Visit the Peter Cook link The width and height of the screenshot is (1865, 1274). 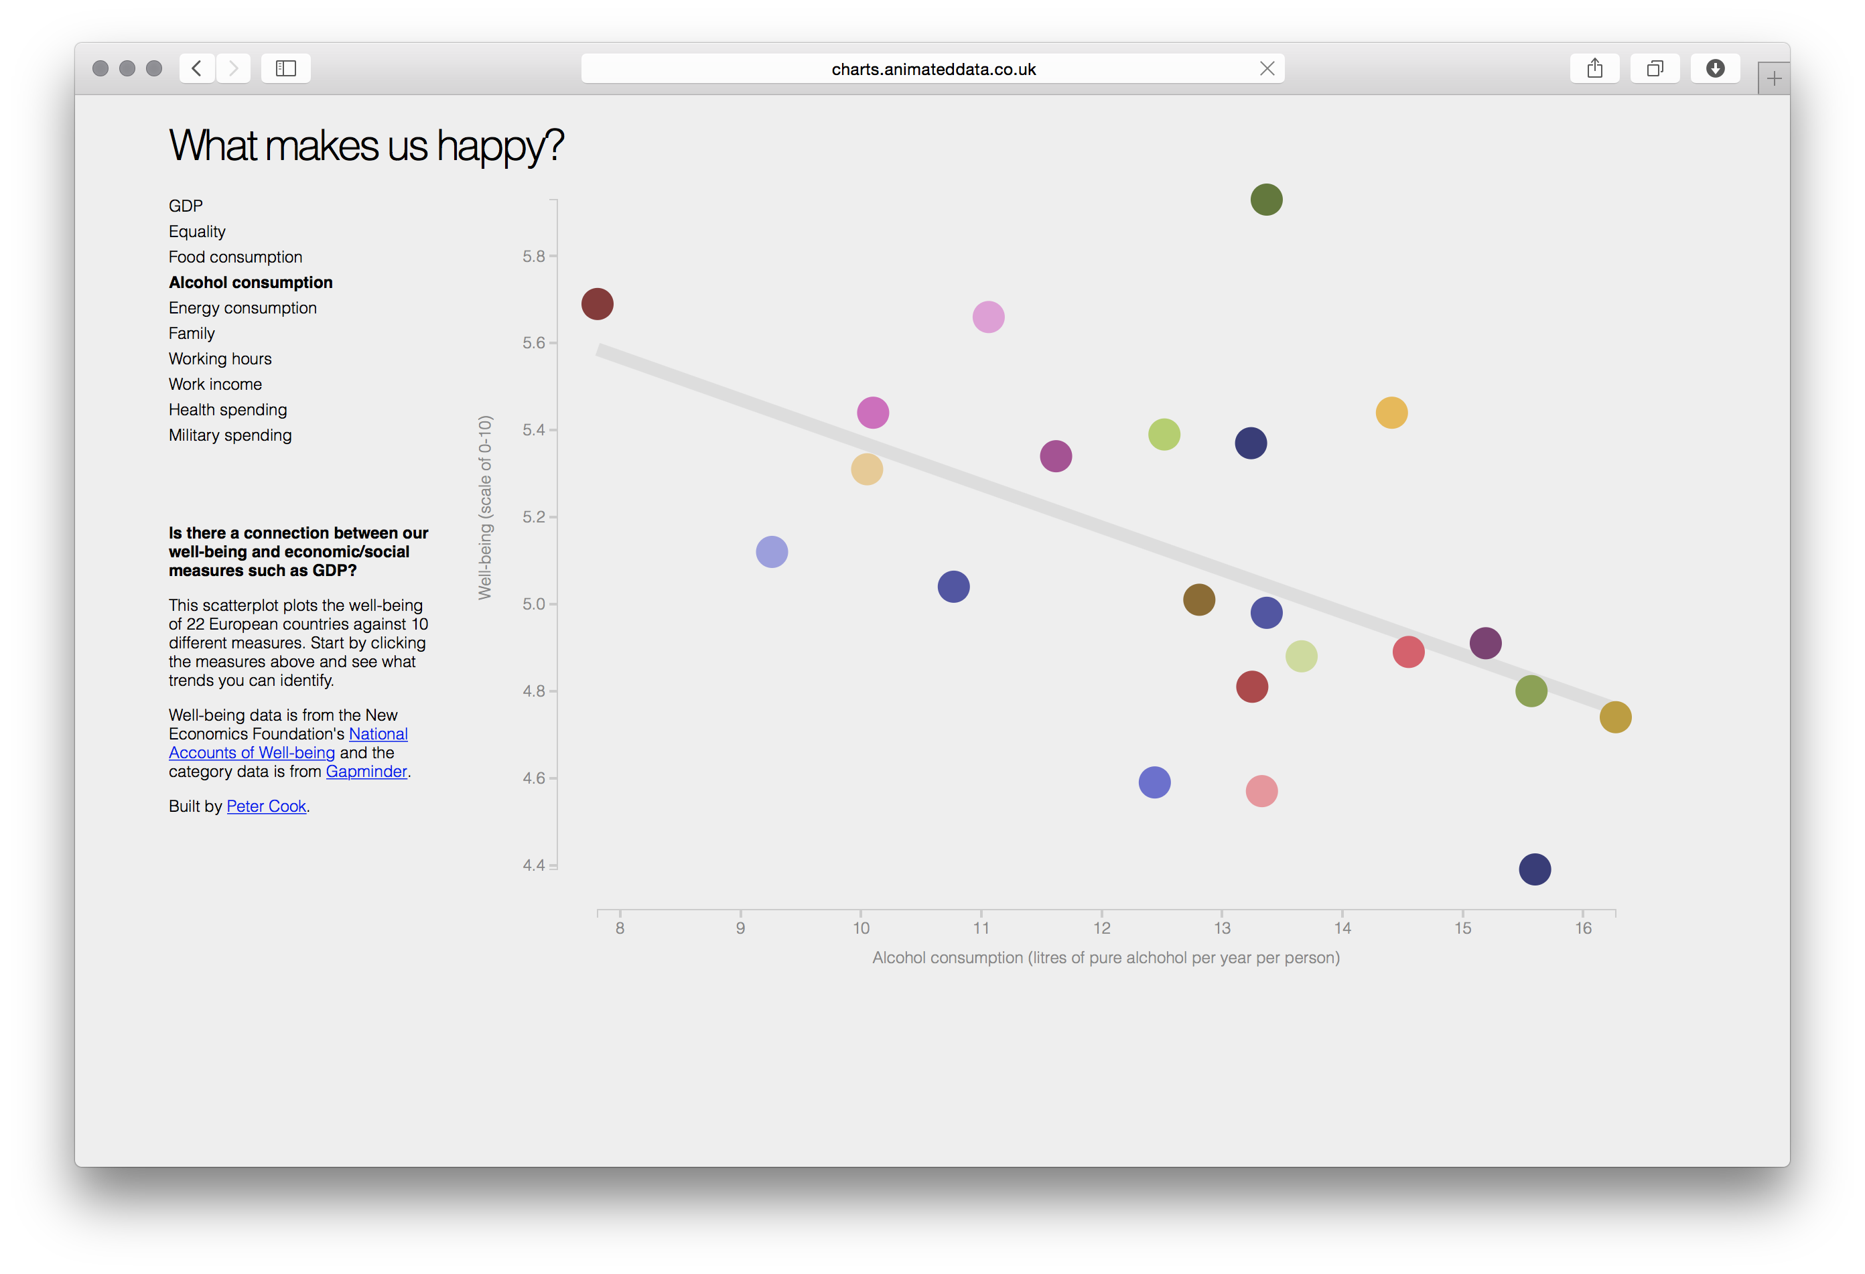tap(266, 806)
